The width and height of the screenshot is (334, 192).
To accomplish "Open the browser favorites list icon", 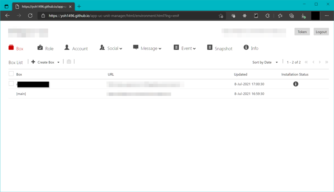I will coord(280,16).
